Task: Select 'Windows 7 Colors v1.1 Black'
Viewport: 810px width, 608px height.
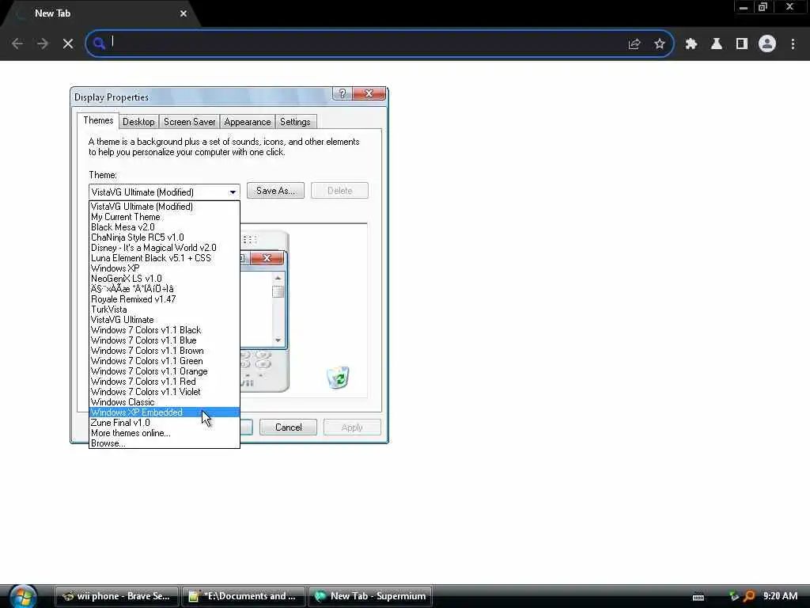Action: click(165, 330)
